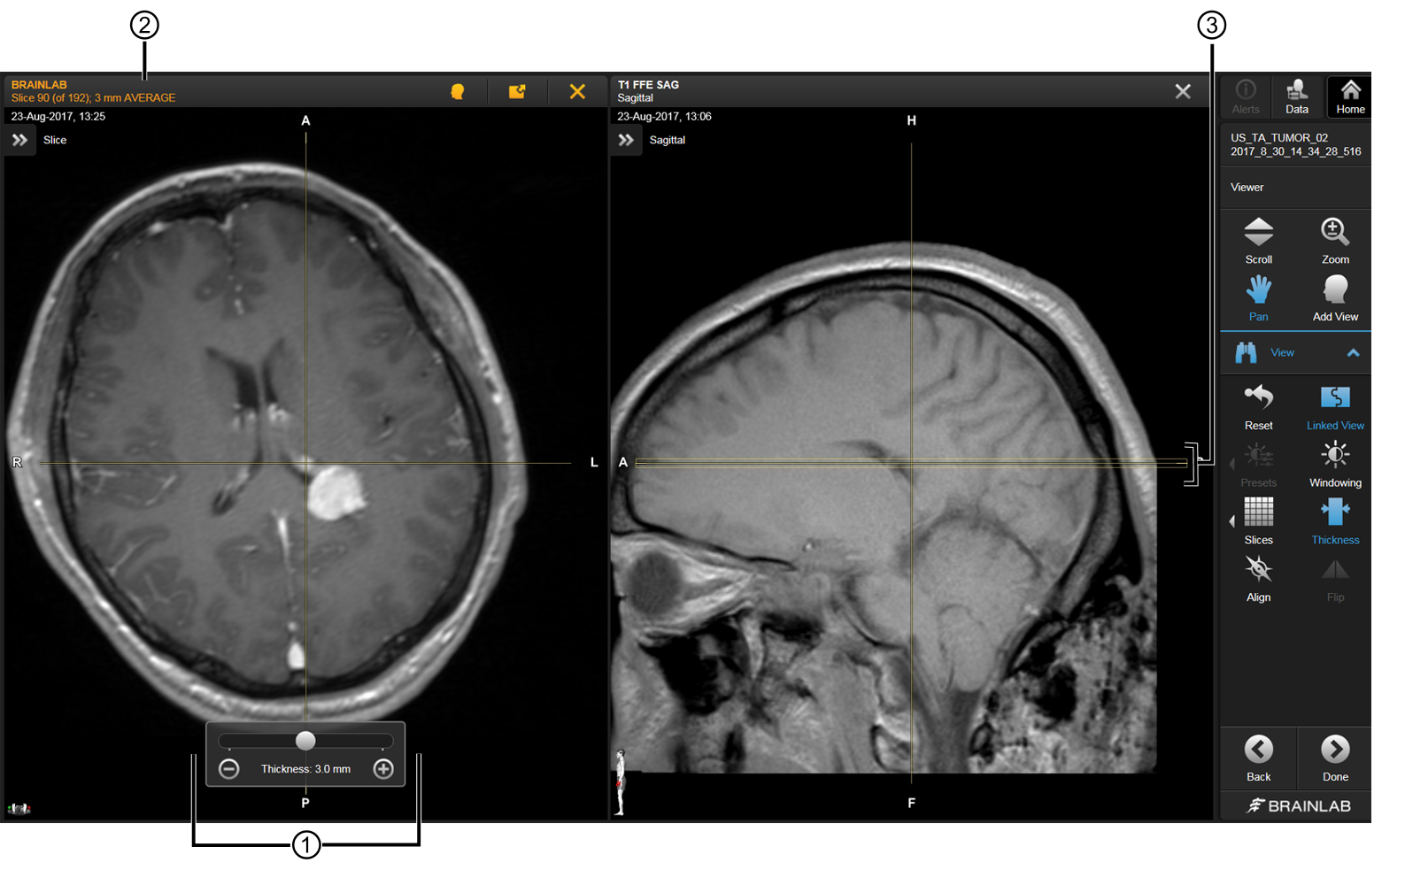The width and height of the screenshot is (1405, 870).
Task: Toggle the Linked View option
Action: tap(1335, 407)
